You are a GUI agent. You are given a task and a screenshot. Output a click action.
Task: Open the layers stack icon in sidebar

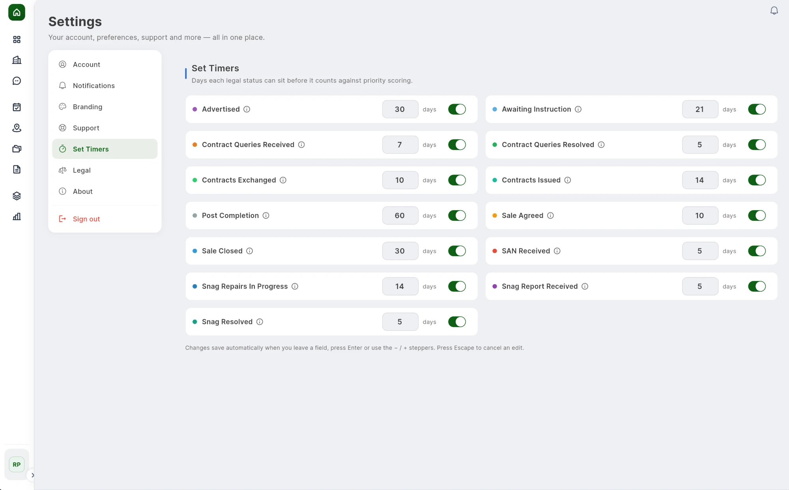click(17, 196)
